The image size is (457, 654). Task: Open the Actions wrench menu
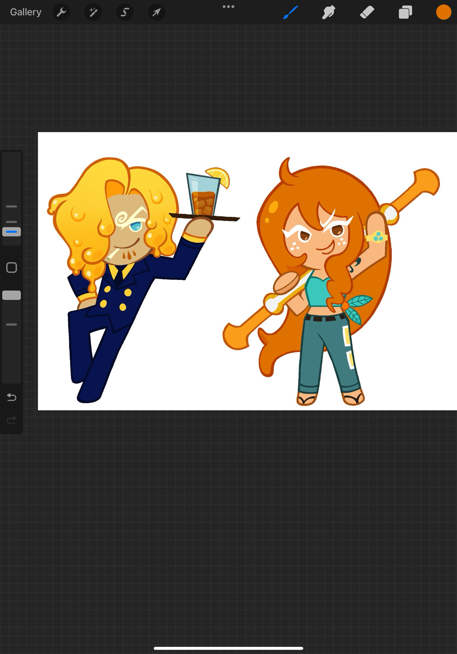(61, 12)
